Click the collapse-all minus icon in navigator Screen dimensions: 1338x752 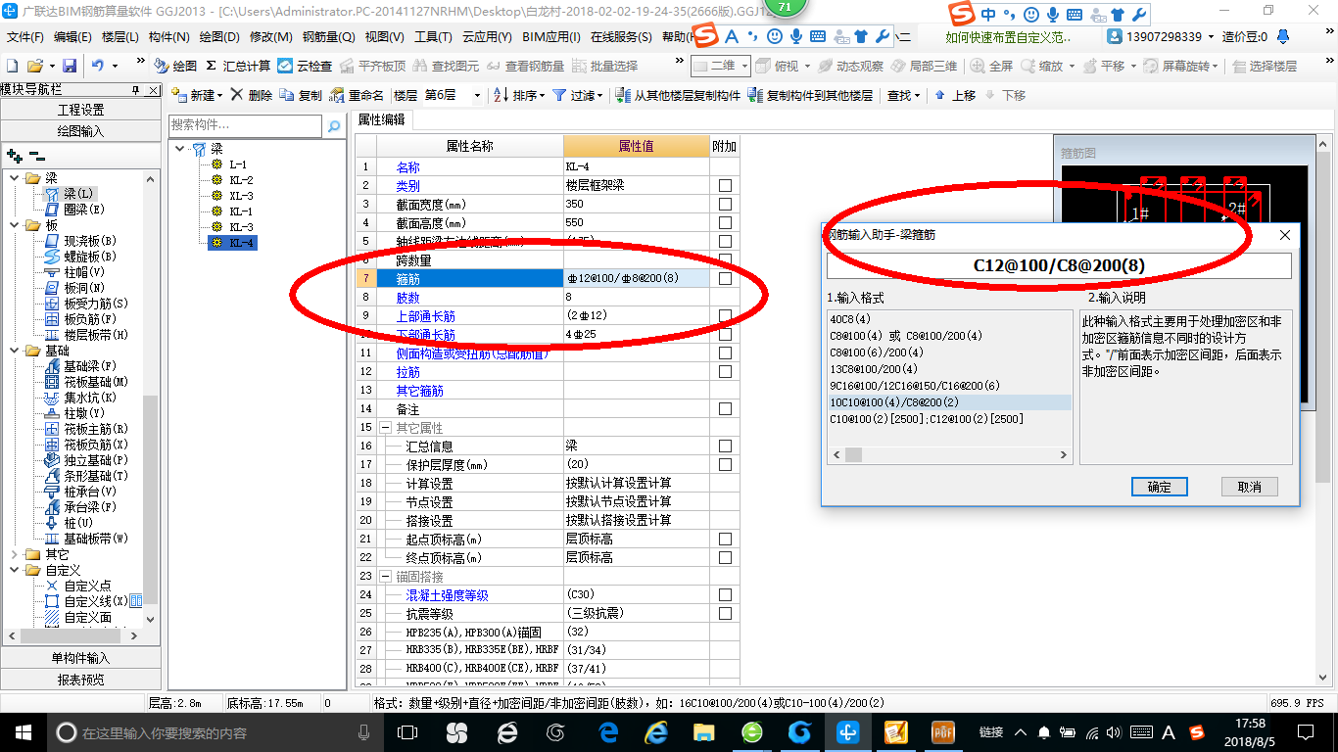(36, 155)
